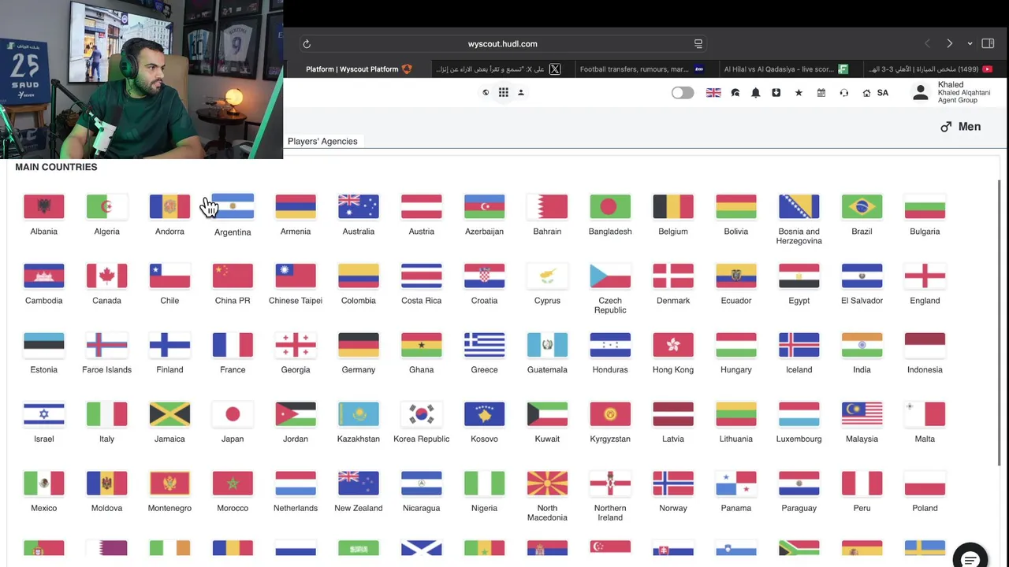Select the Players' Agencies tab
1009x567 pixels.
(x=322, y=142)
